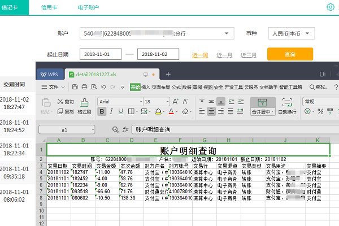Open the 文件 menu
This screenshot has width=339, height=226.
[54, 87]
